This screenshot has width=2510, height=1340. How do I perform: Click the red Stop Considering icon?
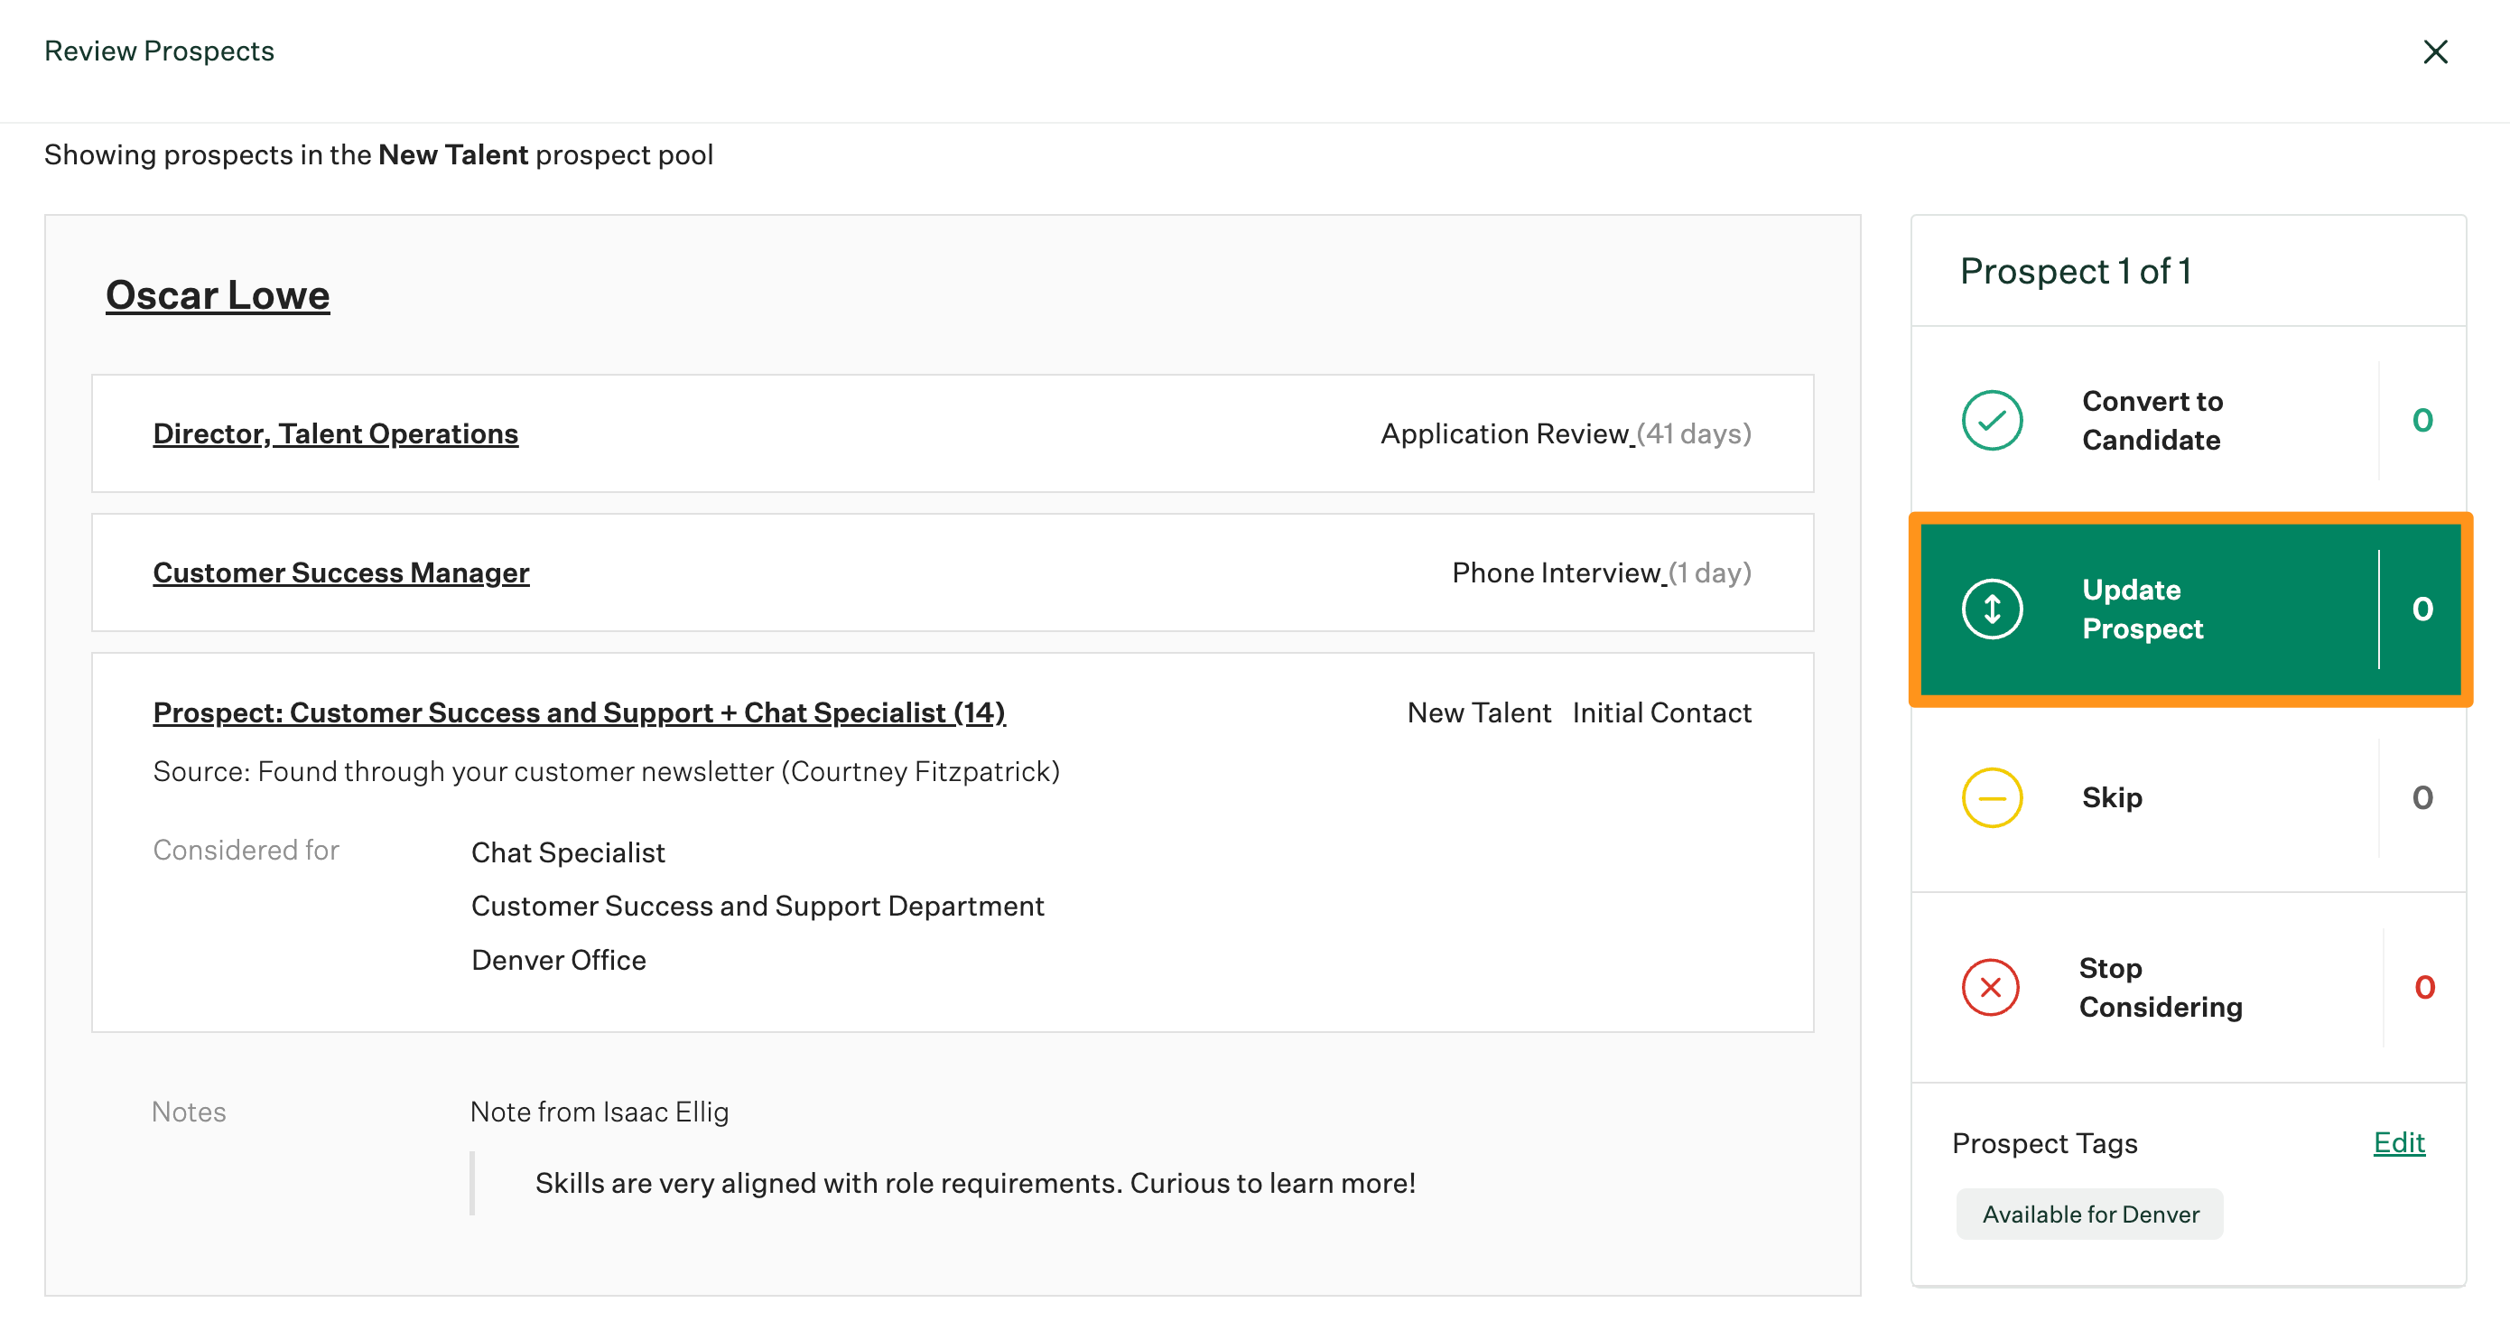pos(1992,987)
